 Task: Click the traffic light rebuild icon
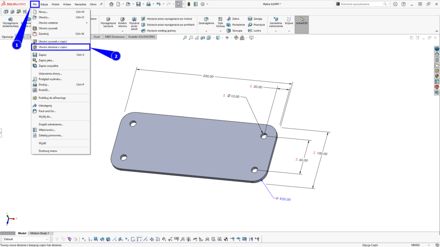click(189, 4)
